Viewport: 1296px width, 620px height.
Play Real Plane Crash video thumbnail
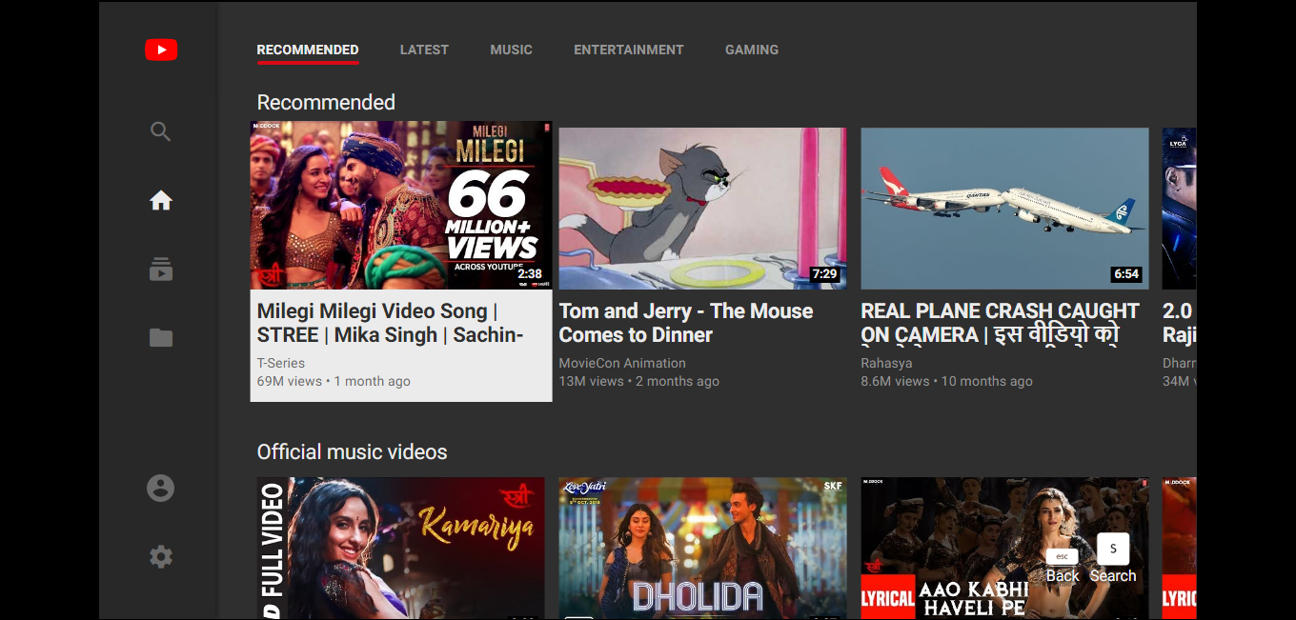pyautogui.click(x=1004, y=209)
